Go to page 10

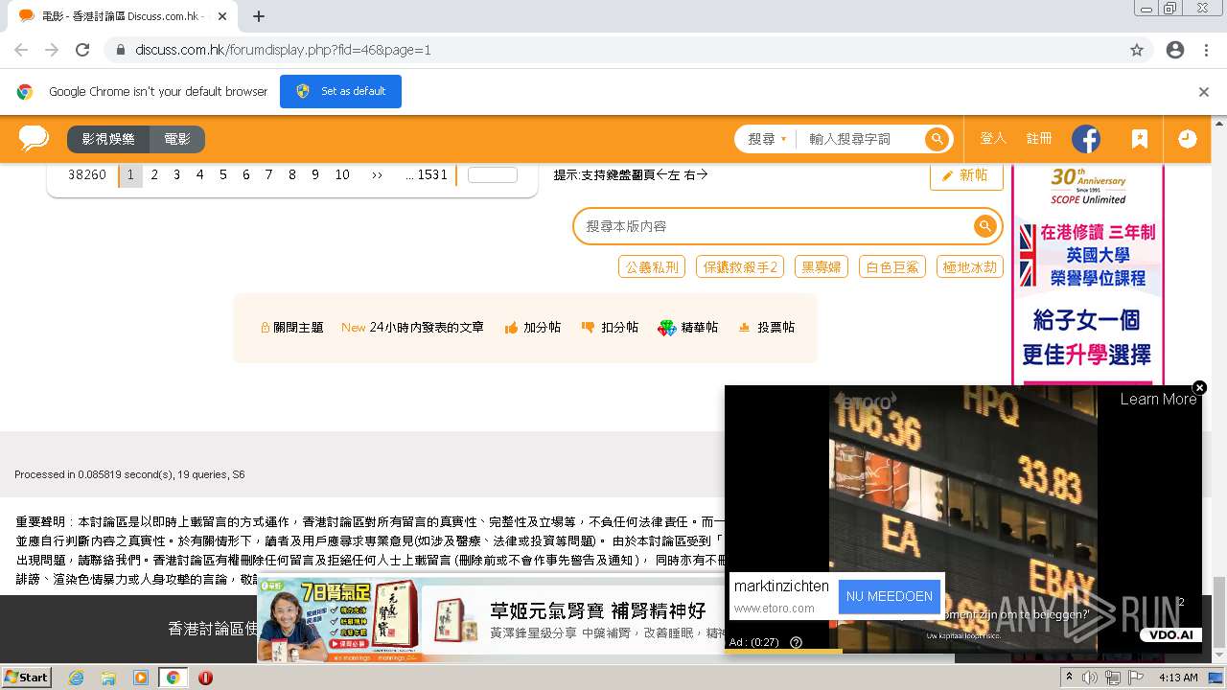click(342, 174)
